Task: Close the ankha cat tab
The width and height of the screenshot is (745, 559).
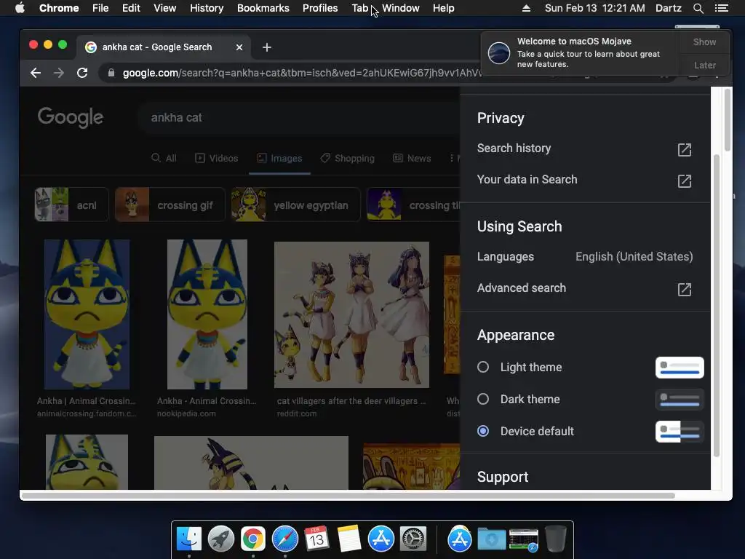Action: pos(239,47)
